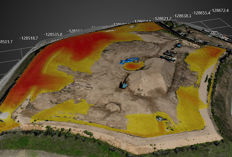Select the row of parked trucks near mound
Screen dimensions: 232x157
coord(169,56)
